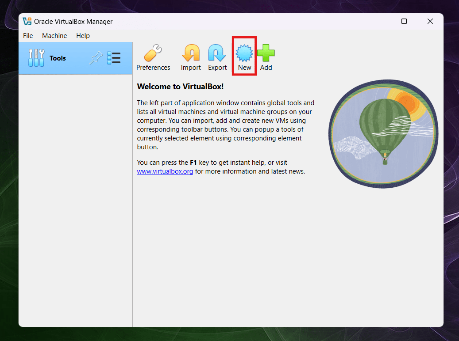Open Preferences with the wrench icon
Viewport: 459px width, 341px height.
coord(153,54)
